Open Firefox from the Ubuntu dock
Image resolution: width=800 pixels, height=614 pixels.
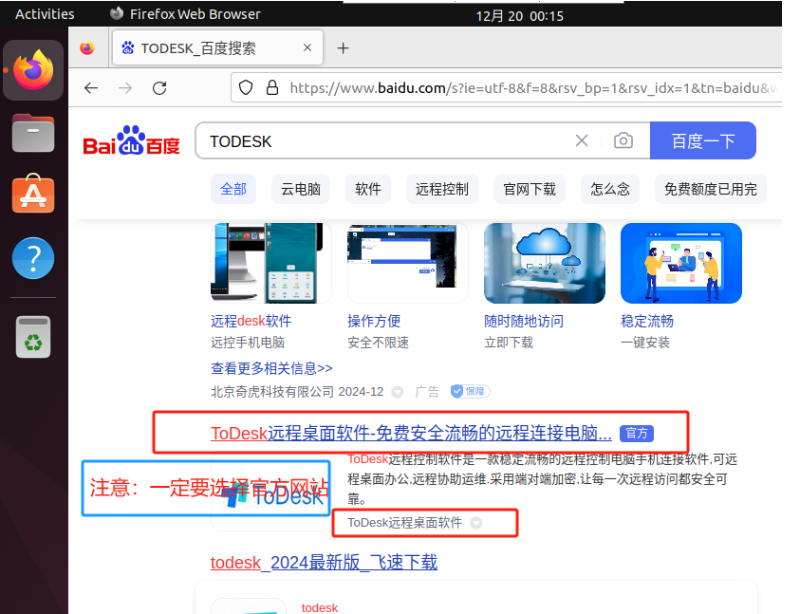[33, 70]
